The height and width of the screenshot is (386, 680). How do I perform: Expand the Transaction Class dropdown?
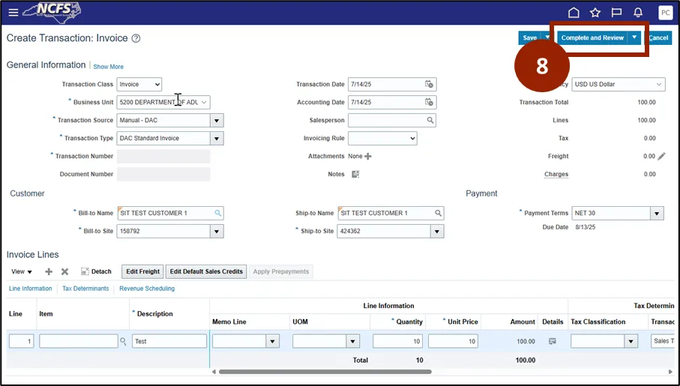pyautogui.click(x=140, y=85)
